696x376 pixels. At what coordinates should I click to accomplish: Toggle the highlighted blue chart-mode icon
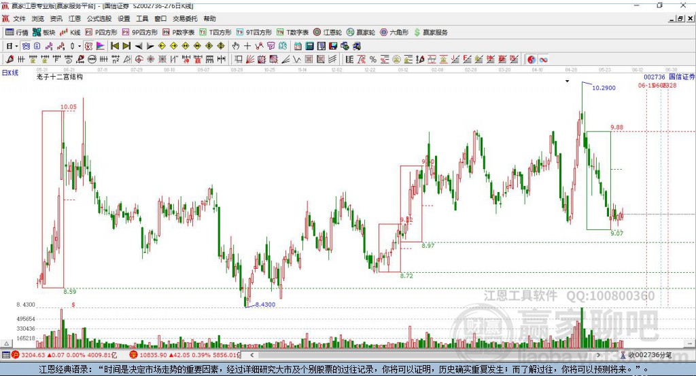tap(26, 46)
